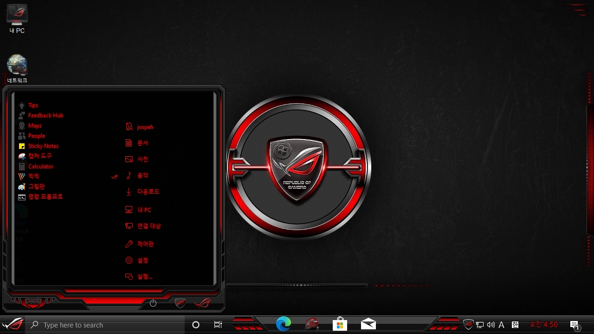Open the People app entry
Screen dimensions: 594x334
point(31,136)
